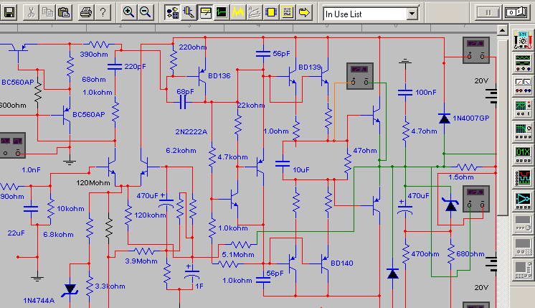Save the circuit with the floppy disk icon
The image size is (535, 308).
[x=9, y=13]
